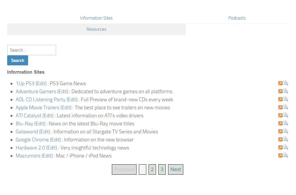
Task: Click the preview icon for Macrumors
Action: [286, 155]
